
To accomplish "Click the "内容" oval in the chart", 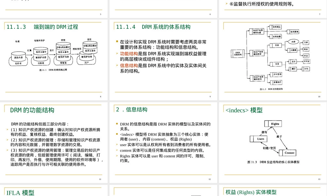I will tap(293, 42).
